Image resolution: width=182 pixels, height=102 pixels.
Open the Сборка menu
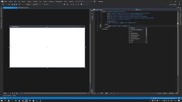(29, 1)
